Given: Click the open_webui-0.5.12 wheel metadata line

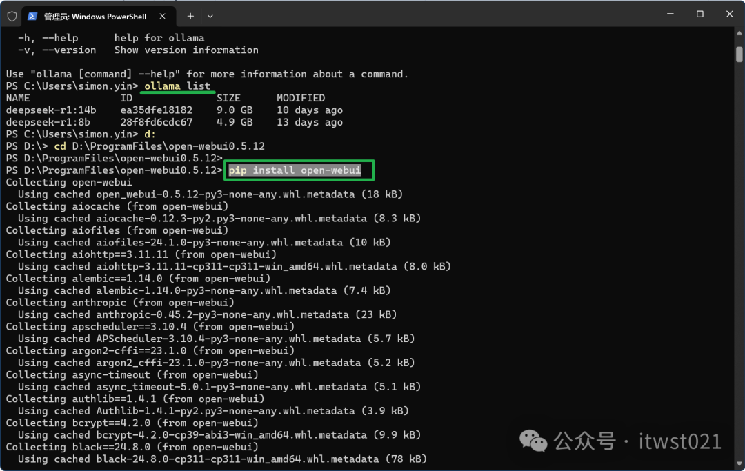Looking at the screenshot, I should click(210, 194).
